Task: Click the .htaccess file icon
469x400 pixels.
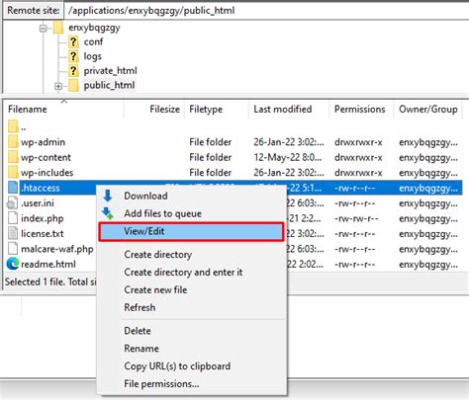Action: [x=13, y=188]
